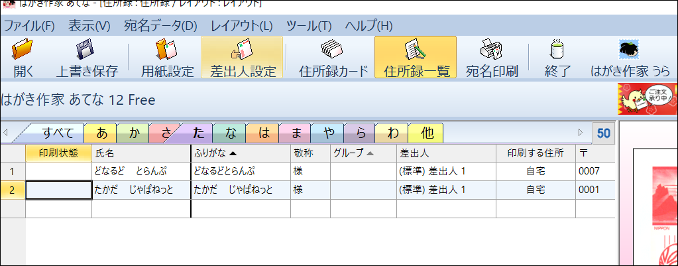Click the 印刷する住所 column header
Image resolution: width=678 pixels, height=266 pixels.
[x=536, y=153]
